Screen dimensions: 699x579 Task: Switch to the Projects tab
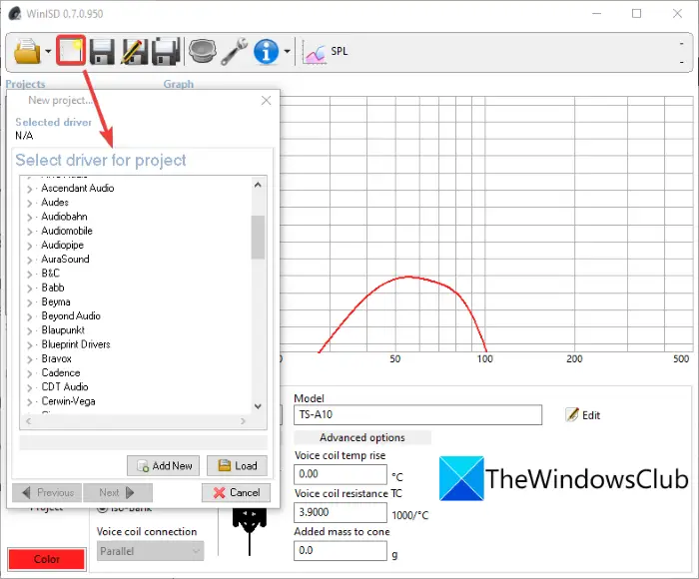25,84
